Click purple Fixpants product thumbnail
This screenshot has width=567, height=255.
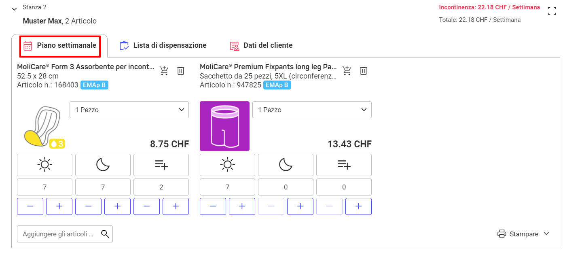pyautogui.click(x=224, y=126)
